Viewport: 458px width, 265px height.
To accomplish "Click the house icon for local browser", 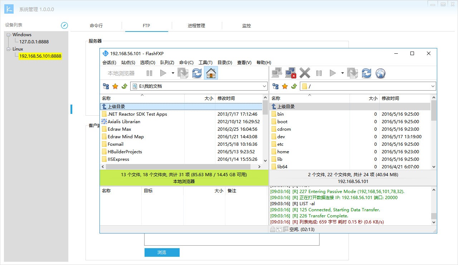I will point(211,73).
